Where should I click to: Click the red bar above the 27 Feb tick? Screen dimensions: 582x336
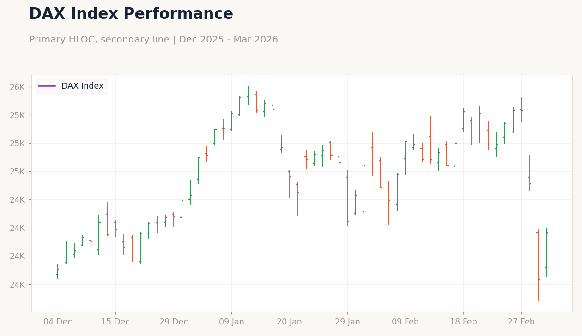pyautogui.click(x=521, y=110)
